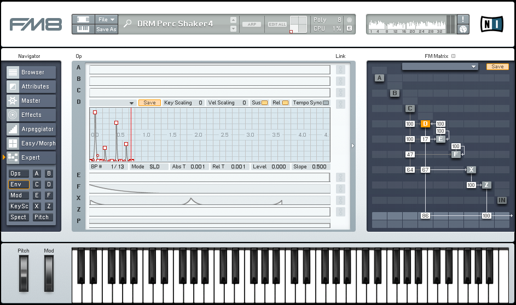Image resolution: width=516 pixels, height=305 pixels.
Task: Select operator F button in Navigator
Action: [49, 195]
